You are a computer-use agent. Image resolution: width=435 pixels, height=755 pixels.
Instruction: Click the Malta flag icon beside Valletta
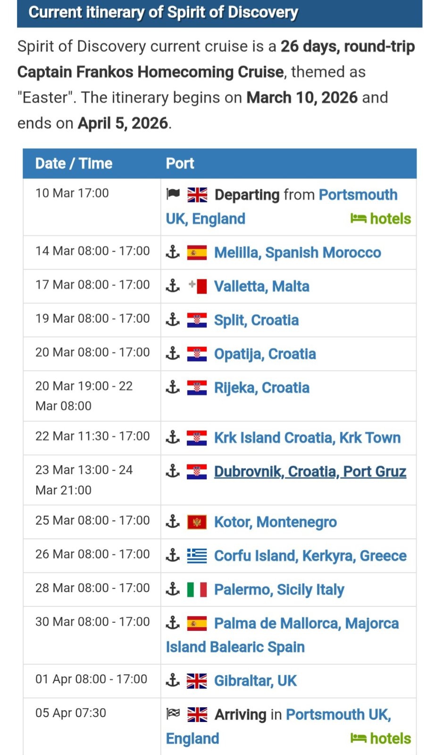(198, 286)
